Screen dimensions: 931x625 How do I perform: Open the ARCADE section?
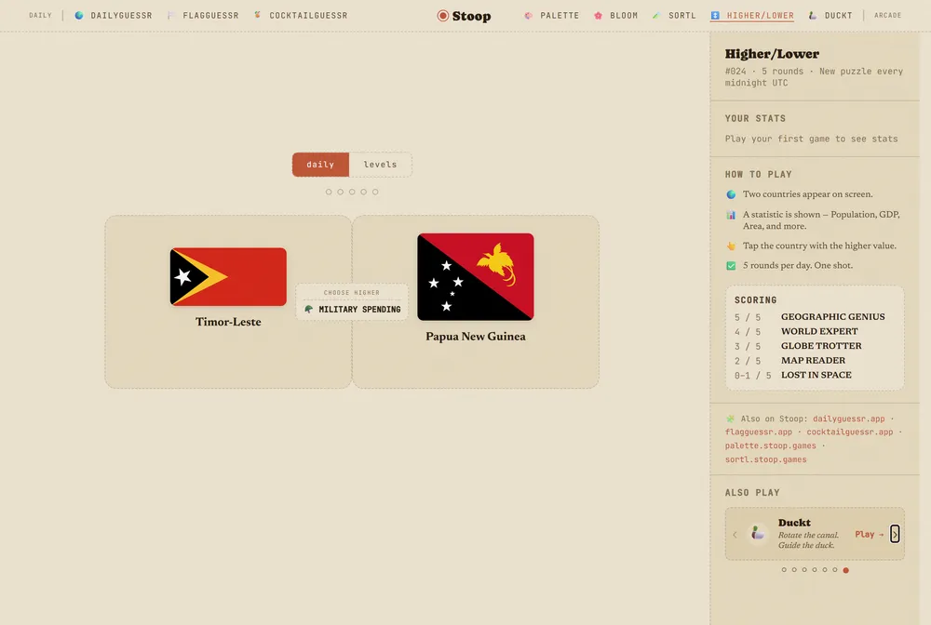pos(887,16)
